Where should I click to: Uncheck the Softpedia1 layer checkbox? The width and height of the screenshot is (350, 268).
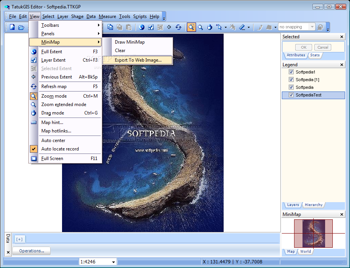click(291, 72)
